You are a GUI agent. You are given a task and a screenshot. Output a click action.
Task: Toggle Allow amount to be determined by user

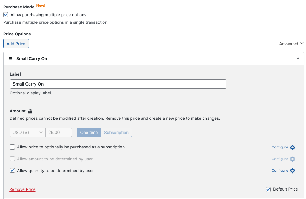pyautogui.click(x=12, y=159)
